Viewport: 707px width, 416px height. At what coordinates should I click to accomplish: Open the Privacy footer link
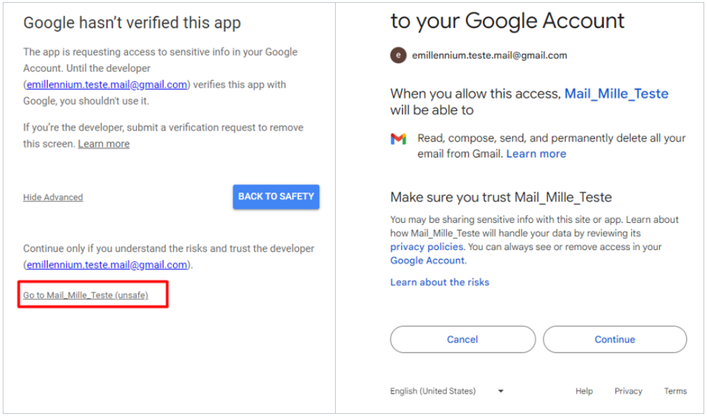tap(628, 391)
